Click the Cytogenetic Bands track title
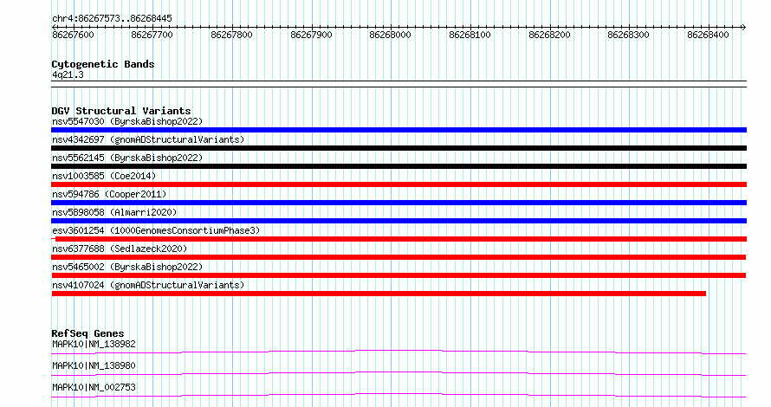 click(x=103, y=64)
